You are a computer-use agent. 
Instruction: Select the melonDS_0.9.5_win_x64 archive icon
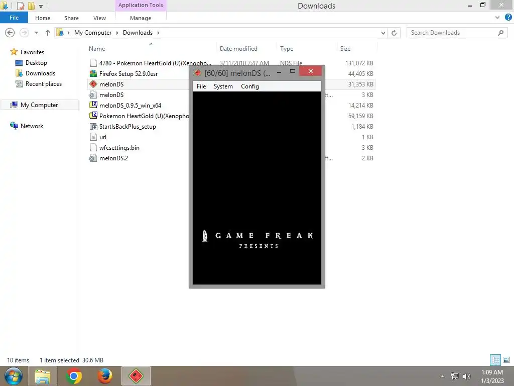(93, 105)
